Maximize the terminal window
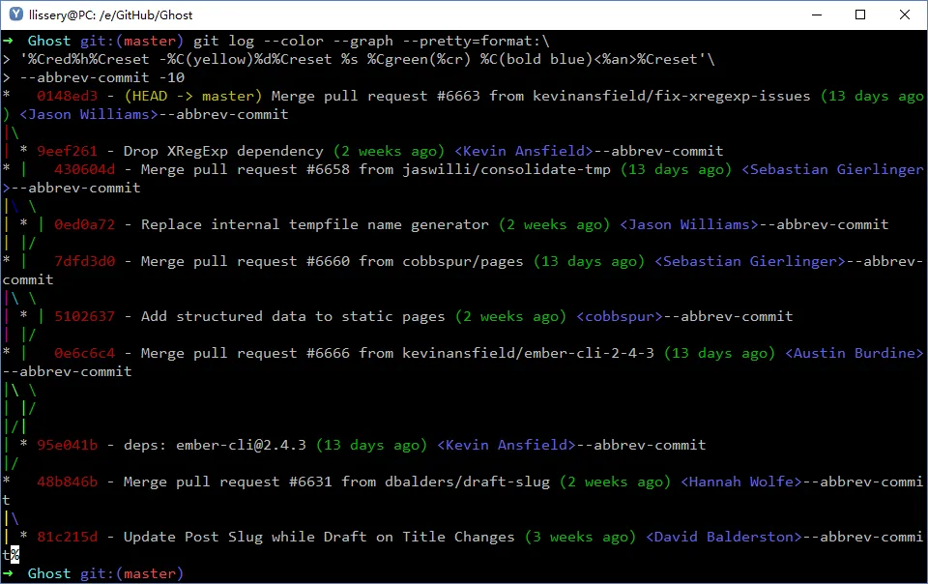 coord(860,15)
